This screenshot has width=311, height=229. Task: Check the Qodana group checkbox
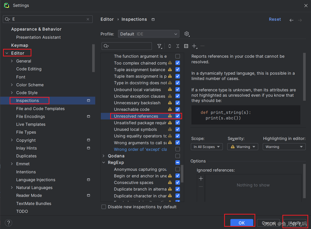pos(178,156)
